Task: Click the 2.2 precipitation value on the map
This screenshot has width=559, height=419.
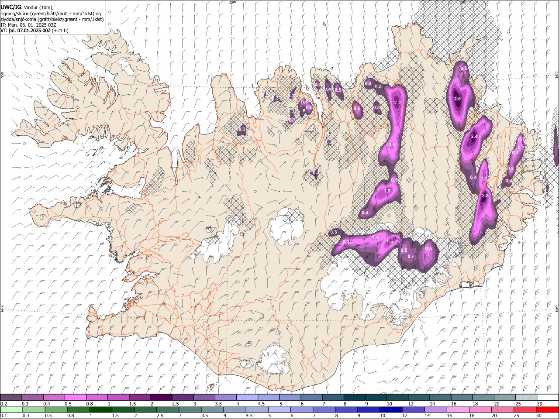Action: (397, 103)
